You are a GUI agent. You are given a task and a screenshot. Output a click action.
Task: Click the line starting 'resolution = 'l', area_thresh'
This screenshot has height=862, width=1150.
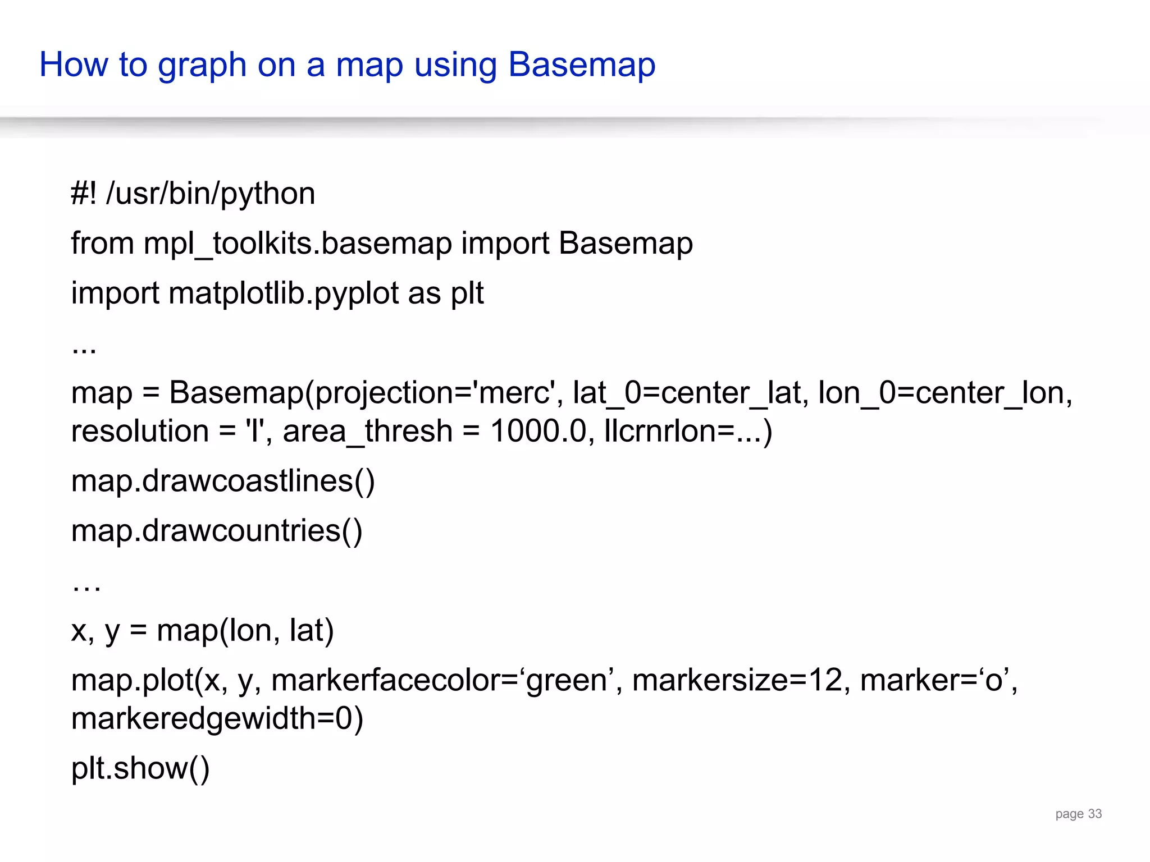(x=422, y=431)
